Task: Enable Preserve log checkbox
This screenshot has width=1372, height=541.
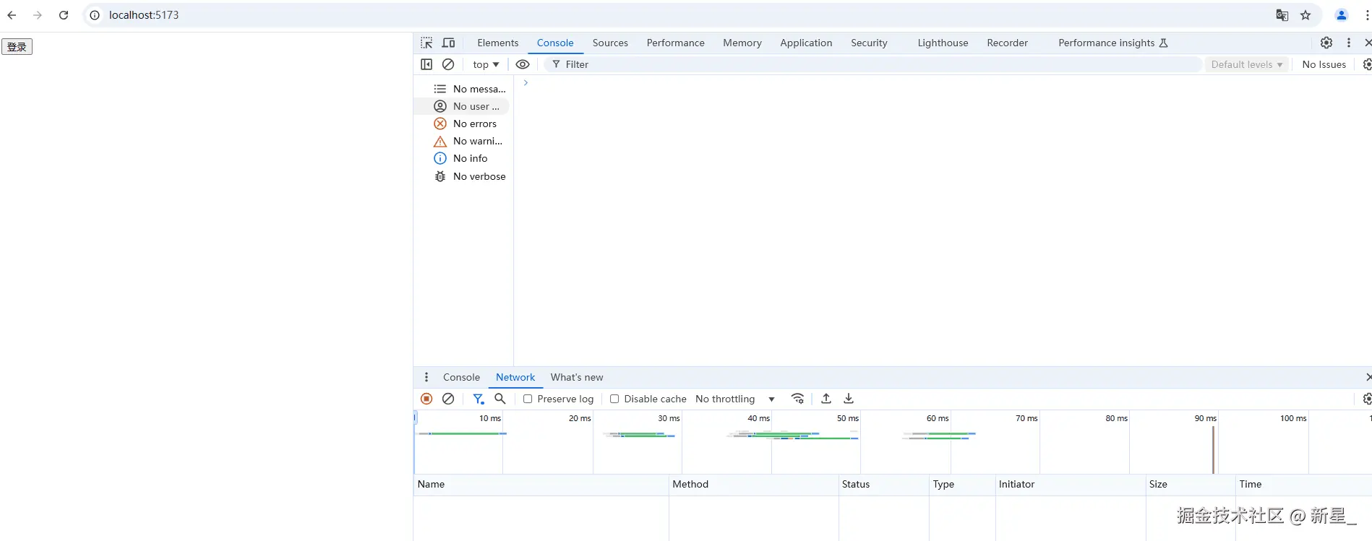Action: (x=528, y=399)
